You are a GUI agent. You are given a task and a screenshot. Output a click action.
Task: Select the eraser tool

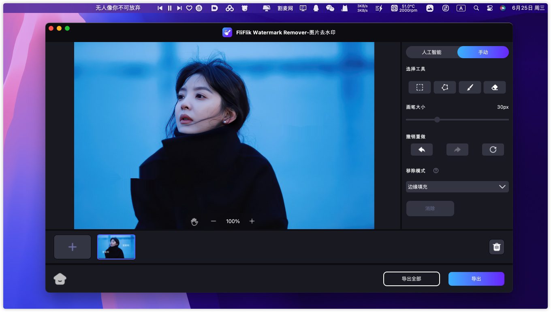tap(495, 87)
